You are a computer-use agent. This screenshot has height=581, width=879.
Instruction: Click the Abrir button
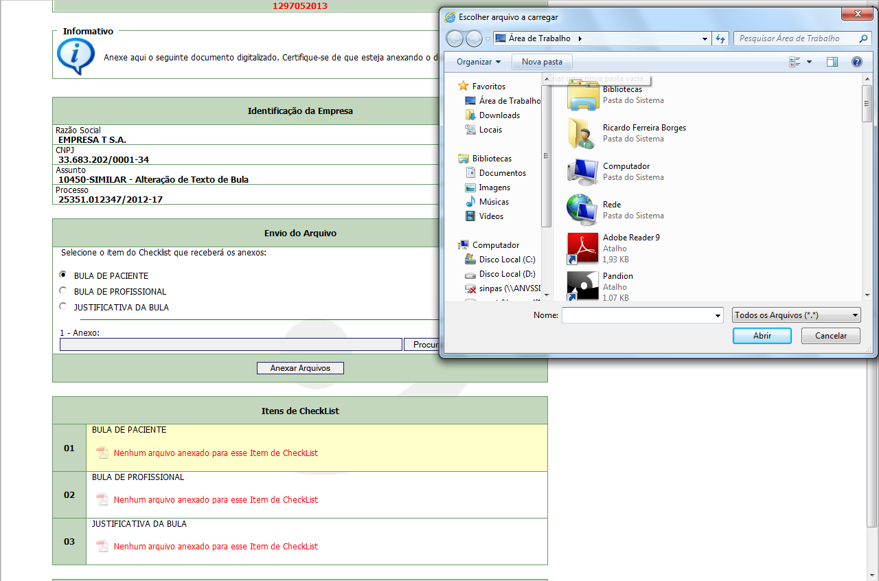point(762,336)
